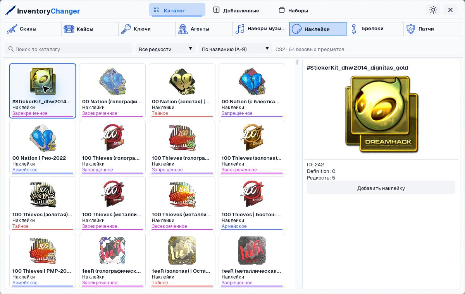The image size is (465, 294).
Task: Toggle the light/dark theme sun icon
Action: pos(433,10)
